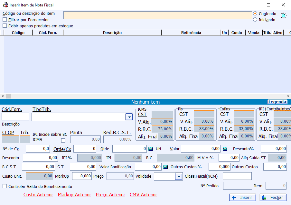The image size is (291, 205).
Task: Focus the MarkUp input field
Action: 82,176
